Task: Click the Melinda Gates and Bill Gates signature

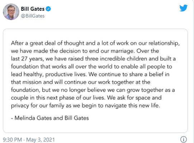Action: pos(50,118)
